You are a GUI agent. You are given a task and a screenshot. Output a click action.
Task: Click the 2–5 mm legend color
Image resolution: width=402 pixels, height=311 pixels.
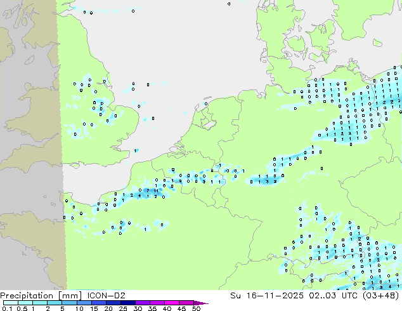tap(55, 303)
